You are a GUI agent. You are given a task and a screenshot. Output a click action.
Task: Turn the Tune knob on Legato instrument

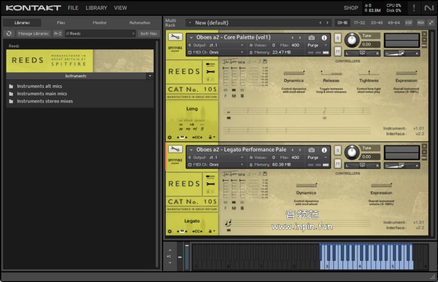[x=351, y=152]
